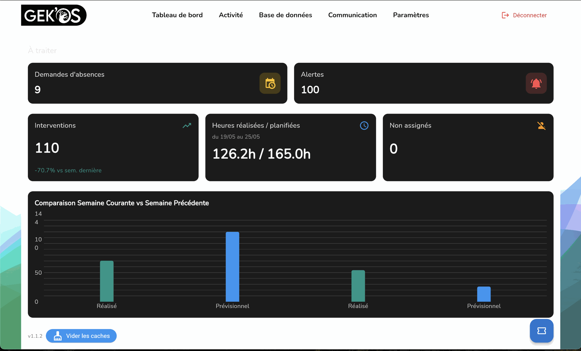Click the Interventions trend arrow icon

coord(187,125)
